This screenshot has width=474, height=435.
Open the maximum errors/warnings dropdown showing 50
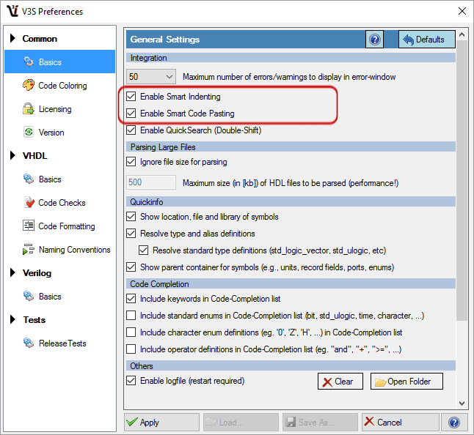[x=151, y=77]
